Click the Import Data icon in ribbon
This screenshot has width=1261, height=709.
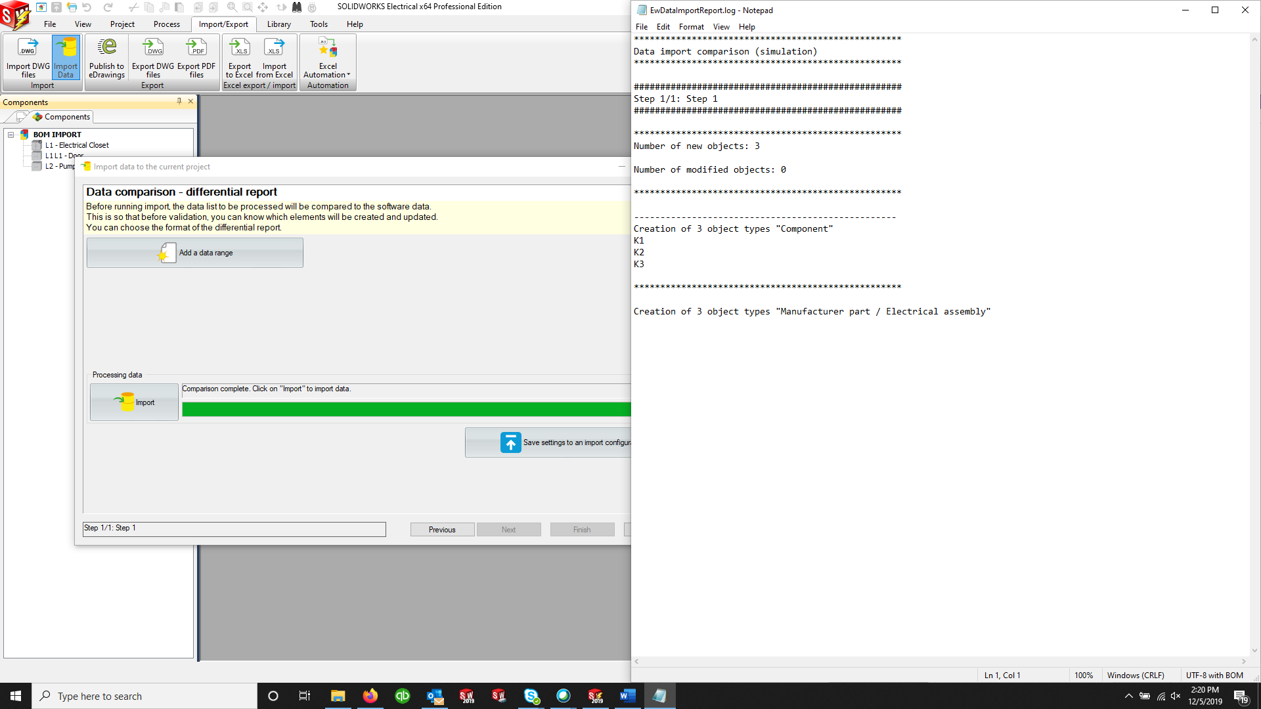point(66,56)
